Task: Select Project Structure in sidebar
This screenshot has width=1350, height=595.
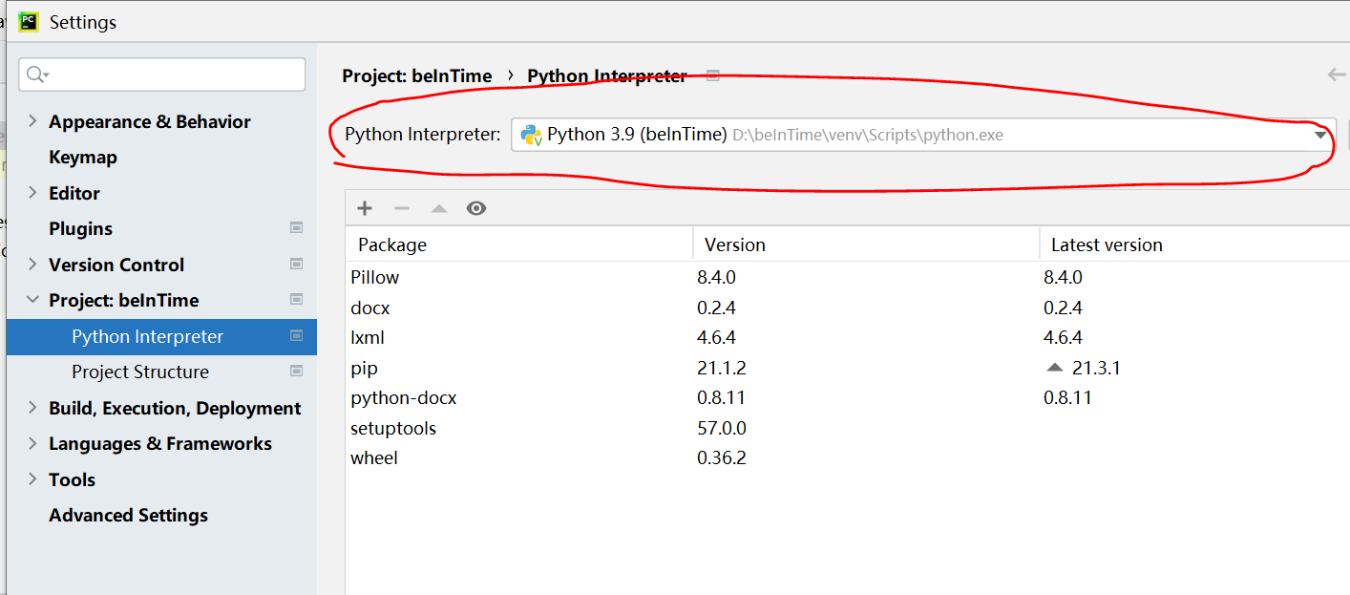Action: click(140, 372)
